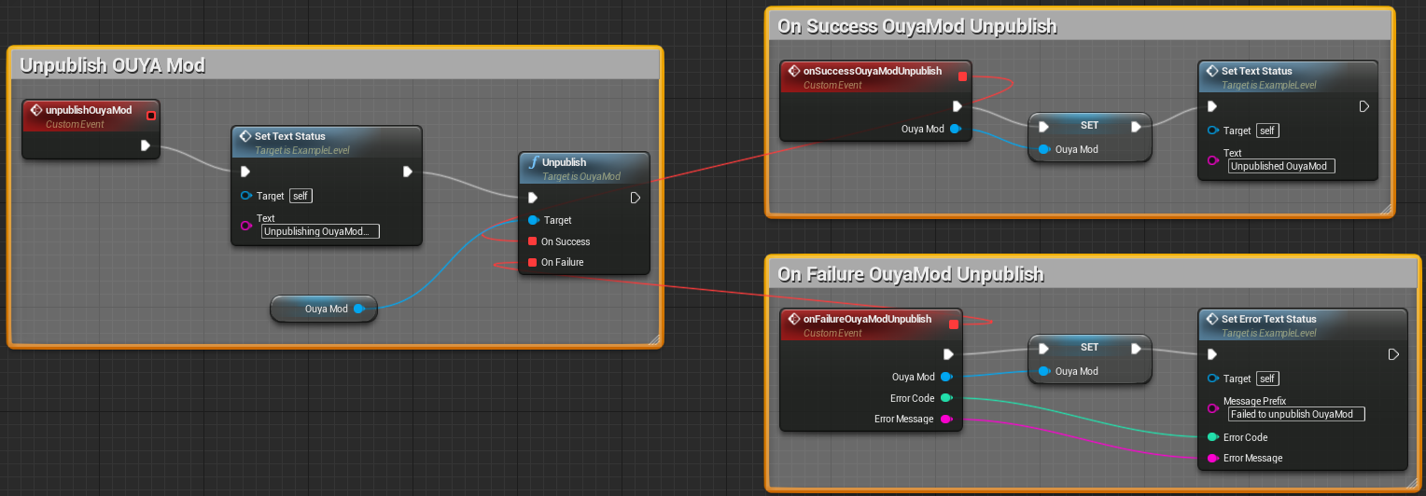Select the 'Unpublished OuyaMod' Text input field

point(1281,166)
